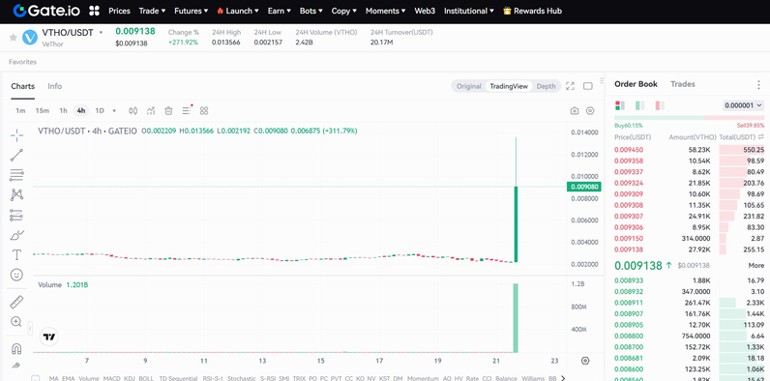Expand the Futures menu
This screenshot has height=381, width=770.
(x=191, y=11)
